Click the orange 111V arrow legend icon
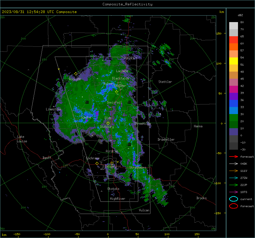 pyautogui.click(x=233, y=171)
